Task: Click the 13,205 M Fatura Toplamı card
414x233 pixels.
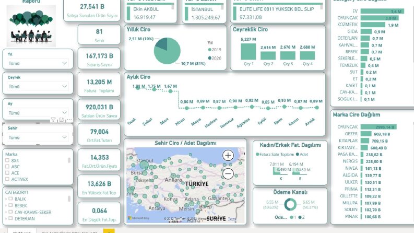Action: [99, 85]
